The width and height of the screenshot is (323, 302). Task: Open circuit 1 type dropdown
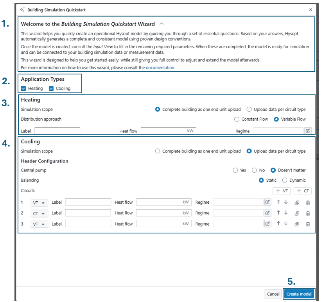(39, 203)
